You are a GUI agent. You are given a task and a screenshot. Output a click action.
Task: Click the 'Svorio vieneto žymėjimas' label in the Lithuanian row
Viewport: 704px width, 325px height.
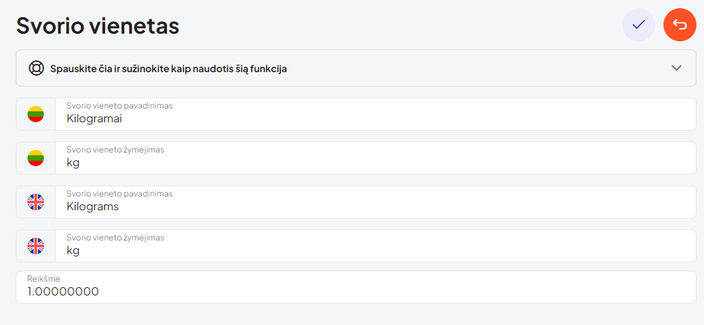point(115,150)
